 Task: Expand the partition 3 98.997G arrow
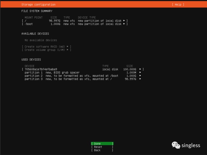point(140,79)
